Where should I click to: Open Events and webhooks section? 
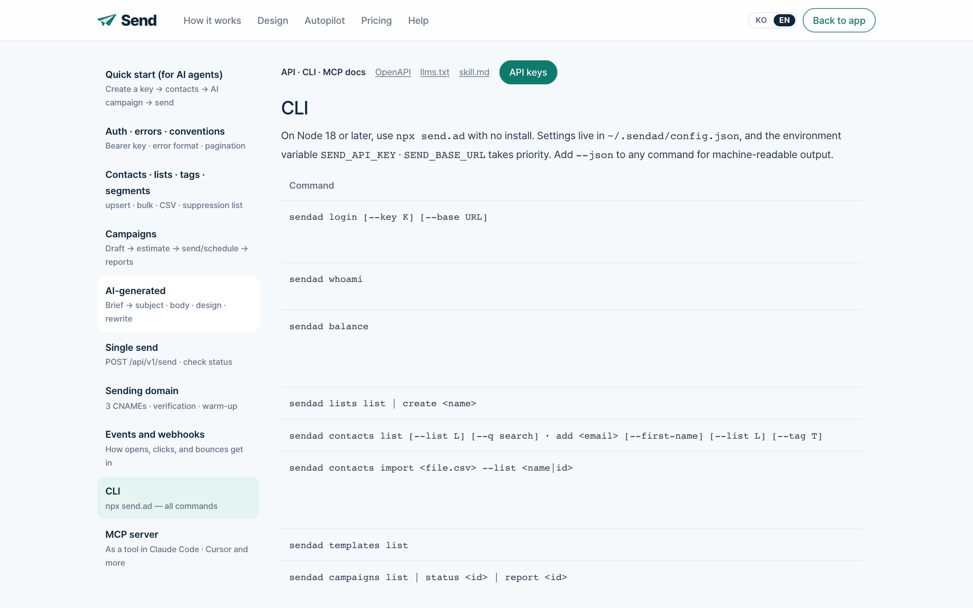tap(178, 448)
